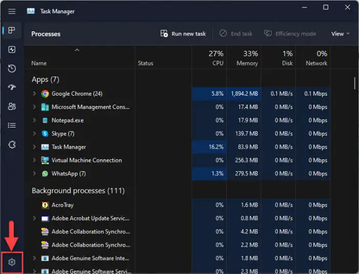The height and width of the screenshot is (274, 359).
Task: Click the Task Manager row icon
Action: pos(45,147)
